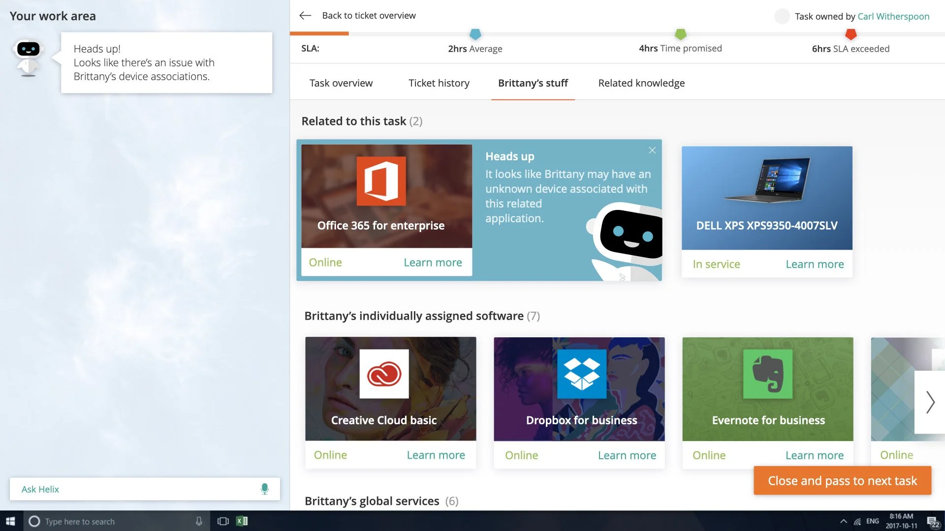The width and height of the screenshot is (945, 531).
Task: Click the Dropbox logo icon
Action: (582, 374)
